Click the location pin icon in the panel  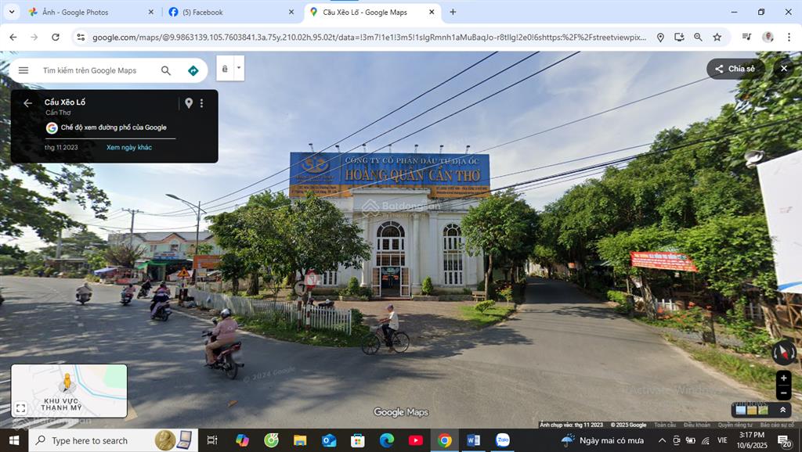coord(188,103)
